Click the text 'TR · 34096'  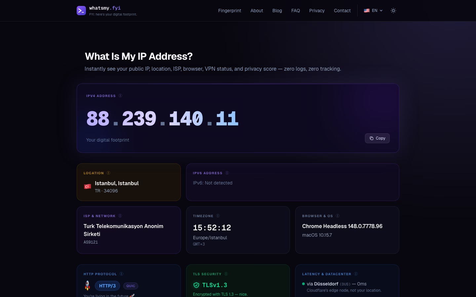pyautogui.click(x=106, y=191)
